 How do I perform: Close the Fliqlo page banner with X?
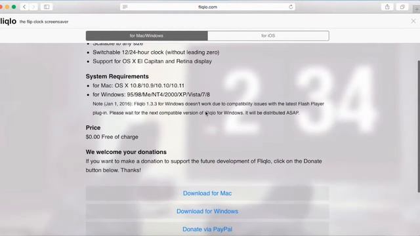tap(413, 21)
